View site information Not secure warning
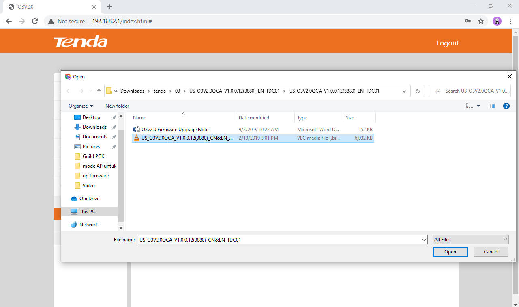Screen dimensions: 519x307 tap(66, 21)
